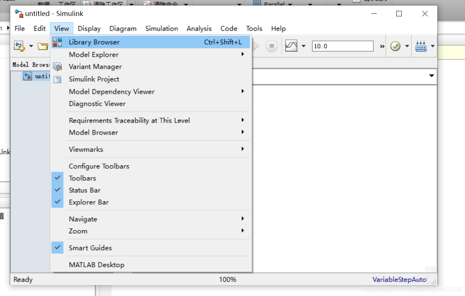Click the Variant Manager gear icon
The width and height of the screenshot is (465, 296).
[x=57, y=67]
